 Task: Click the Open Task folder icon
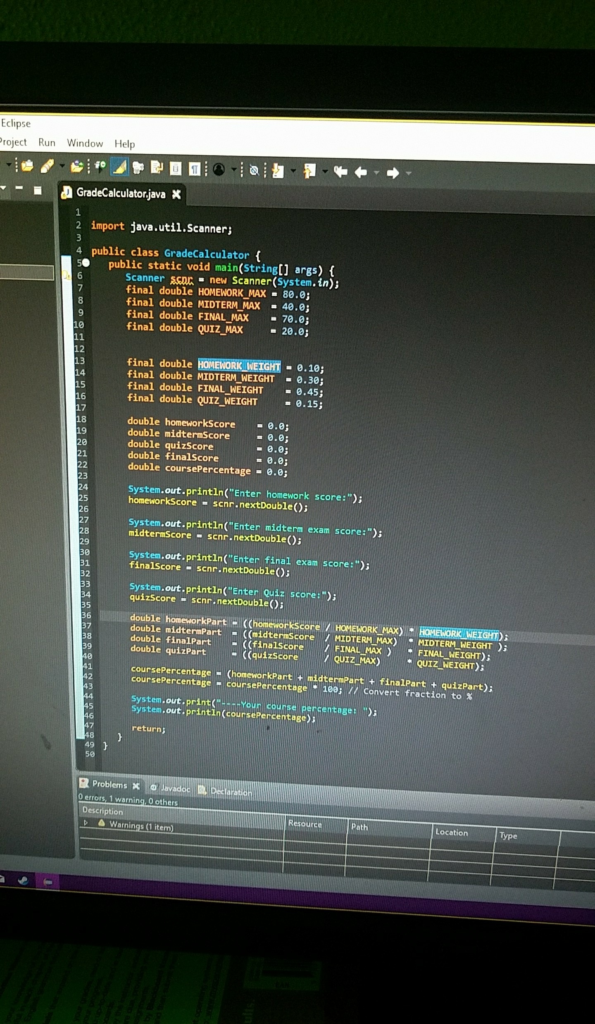(77, 166)
